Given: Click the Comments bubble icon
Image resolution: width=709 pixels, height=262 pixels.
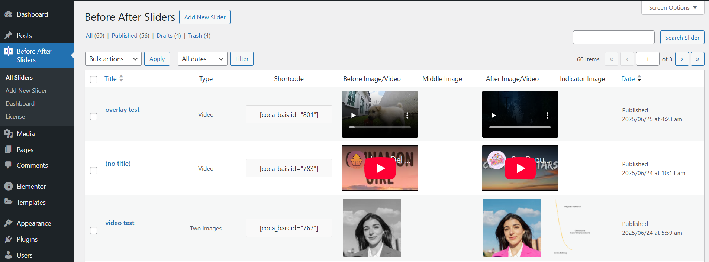Looking at the screenshot, I should click(9, 165).
